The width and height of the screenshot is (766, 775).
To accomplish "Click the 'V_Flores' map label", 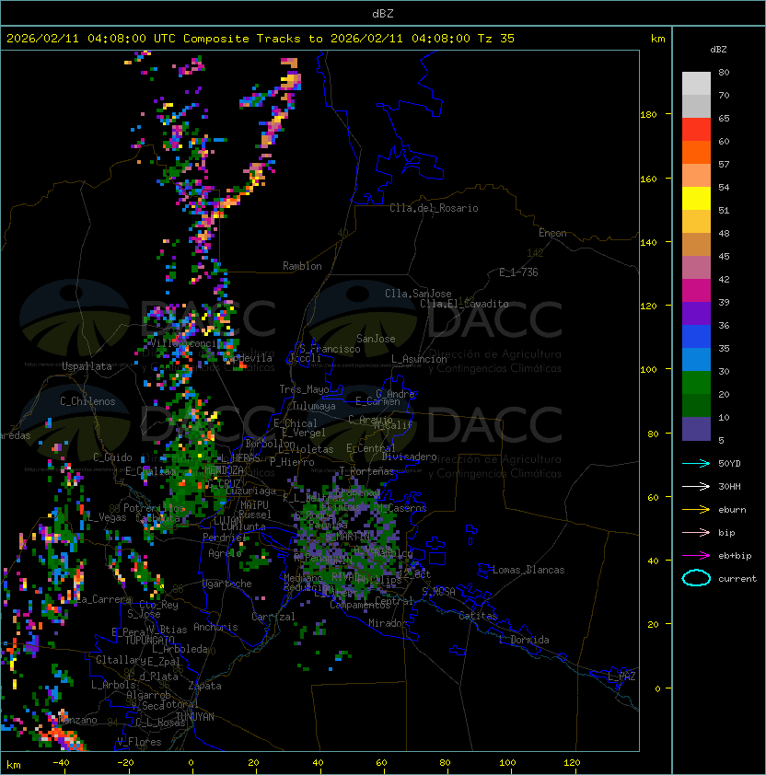I will (139, 742).
